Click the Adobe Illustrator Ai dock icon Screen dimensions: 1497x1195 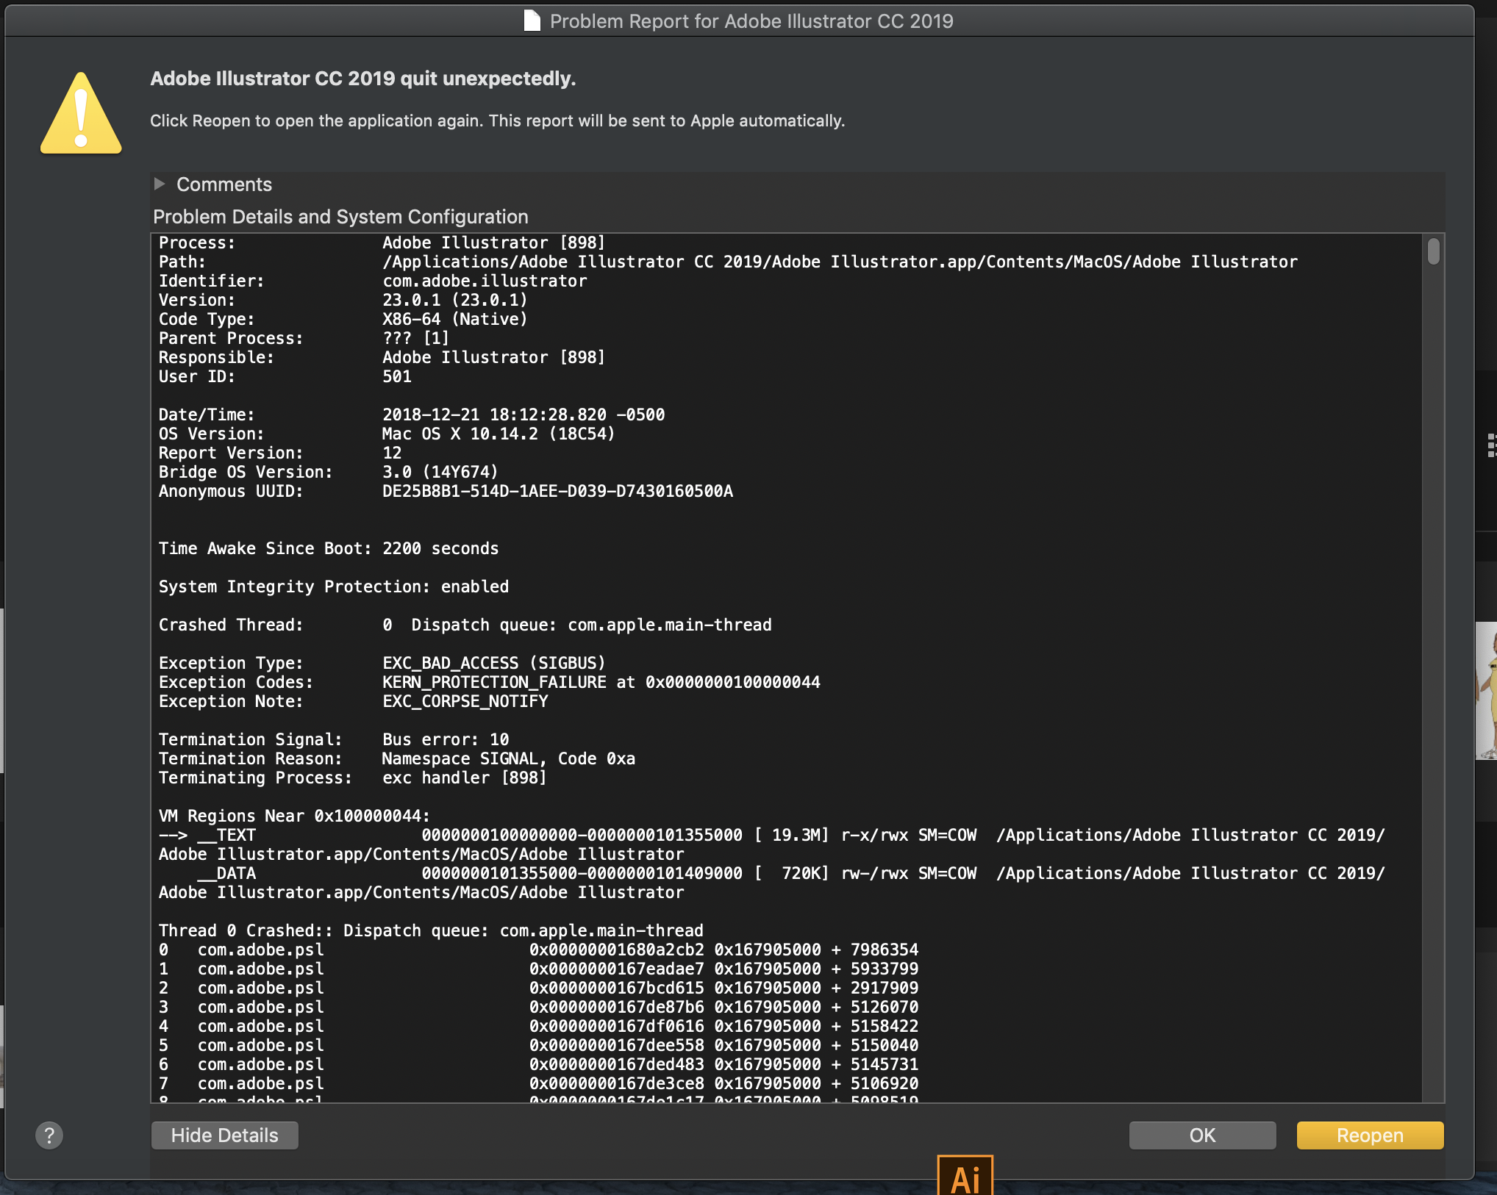point(965,1175)
